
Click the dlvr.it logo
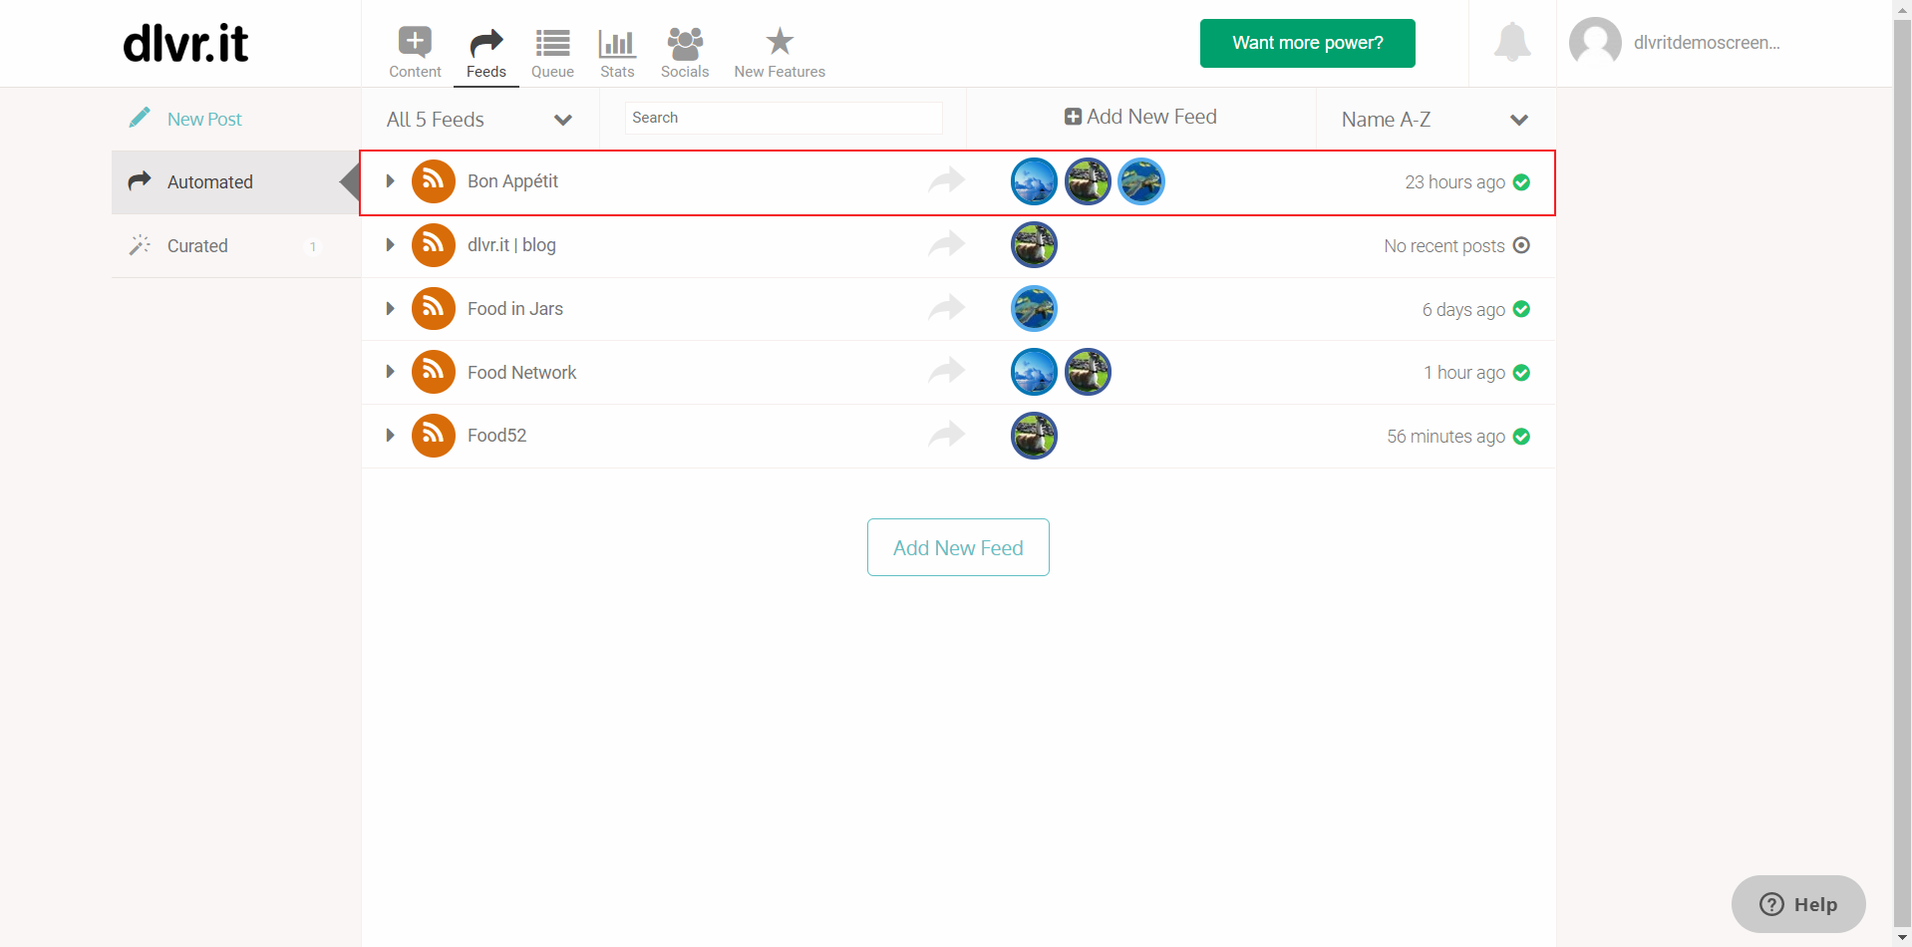pyautogui.click(x=185, y=43)
